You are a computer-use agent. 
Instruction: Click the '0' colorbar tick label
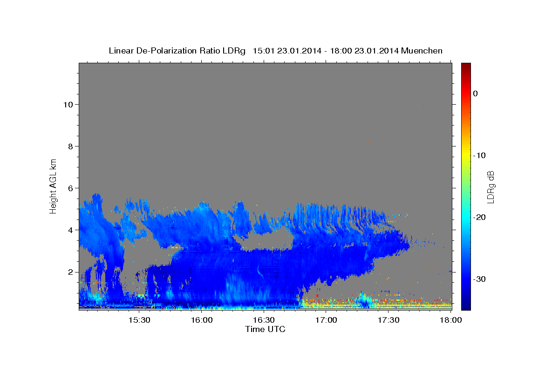pyautogui.click(x=475, y=93)
